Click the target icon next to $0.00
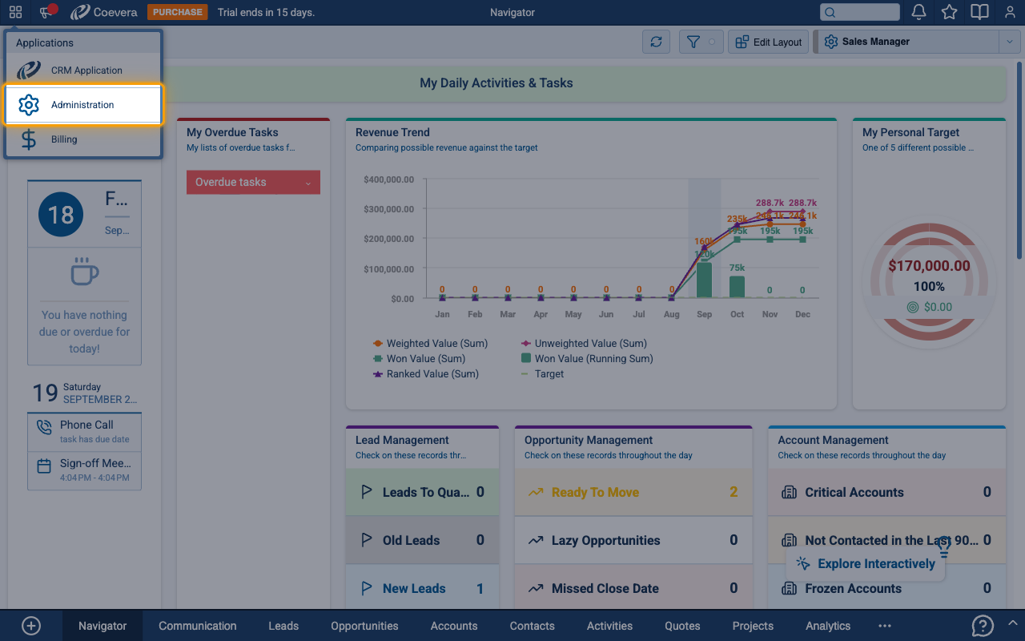This screenshot has width=1025, height=641. 912,307
